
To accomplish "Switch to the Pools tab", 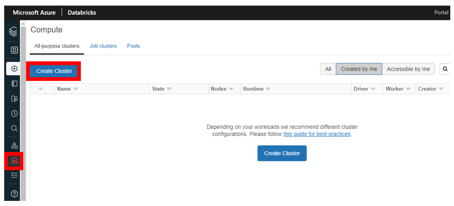I will point(133,46).
